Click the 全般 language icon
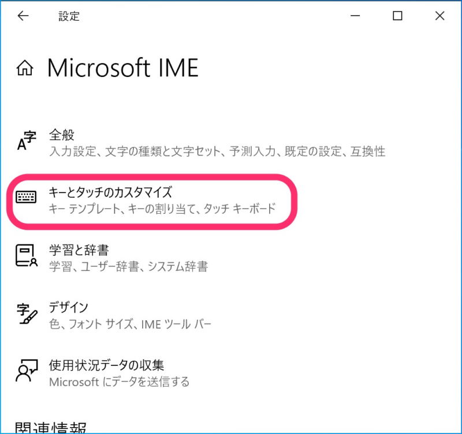 (27, 140)
